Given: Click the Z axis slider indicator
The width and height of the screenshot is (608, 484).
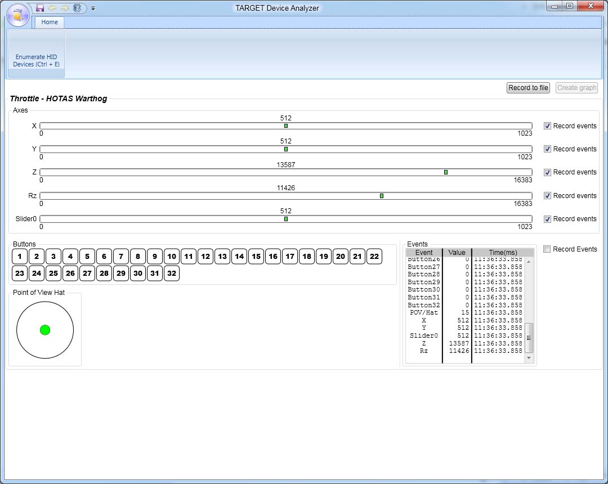Looking at the screenshot, I should click(446, 172).
